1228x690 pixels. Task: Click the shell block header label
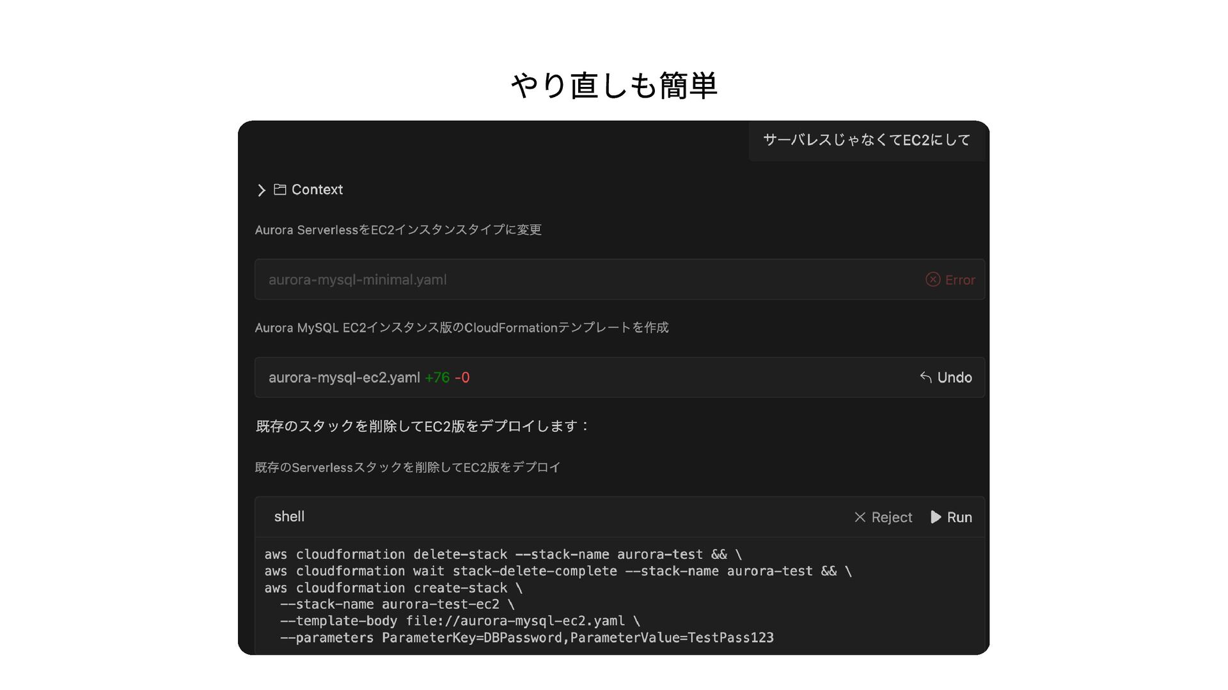289,516
